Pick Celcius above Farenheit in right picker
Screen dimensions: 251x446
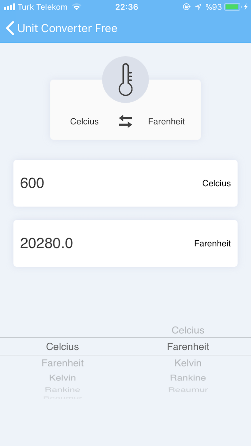pos(188,330)
